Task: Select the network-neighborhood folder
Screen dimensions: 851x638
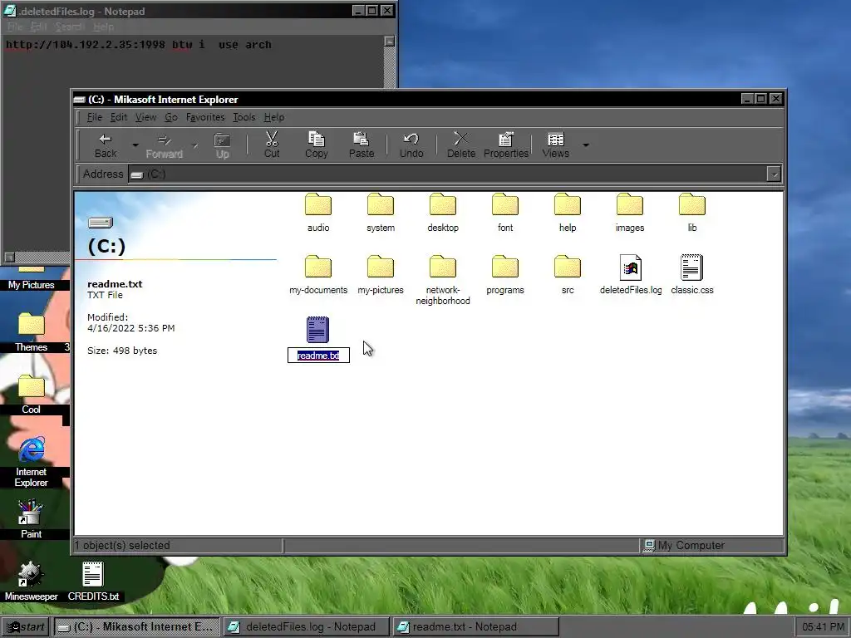Action: 443,280
